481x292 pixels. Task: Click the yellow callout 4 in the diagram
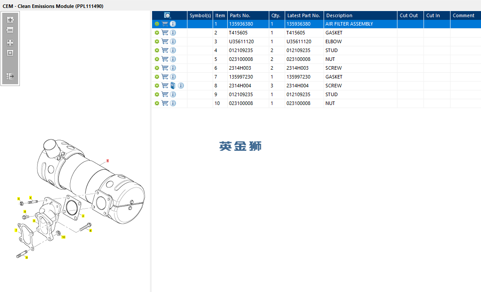31,198
